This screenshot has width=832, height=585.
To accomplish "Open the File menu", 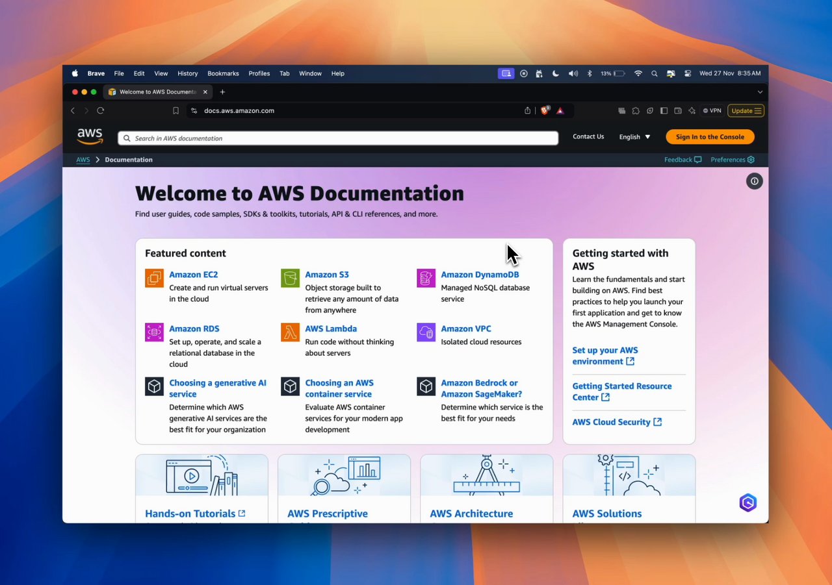I will click(119, 73).
